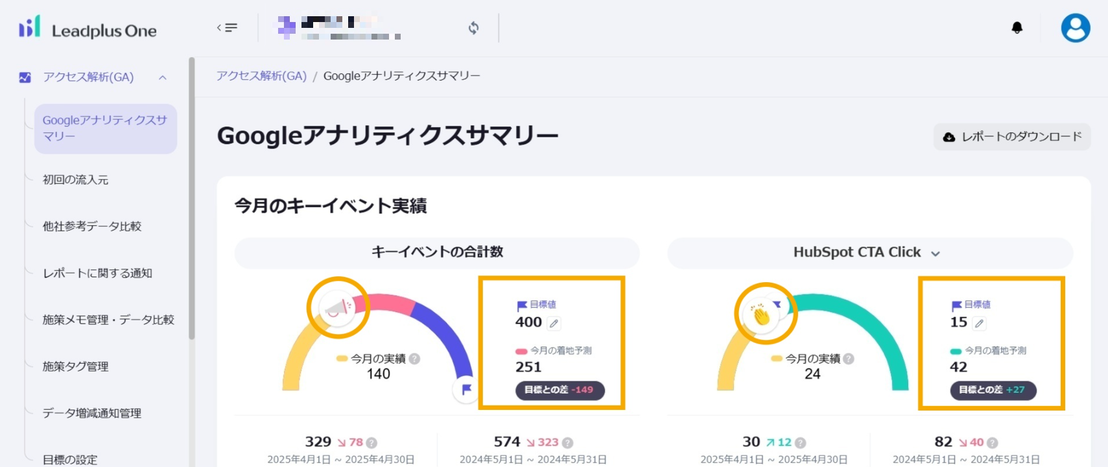Image resolution: width=1108 pixels, height=467 pixels.
Task: Edit the 400 target value pencil
Action: click(x=554, y=323)
